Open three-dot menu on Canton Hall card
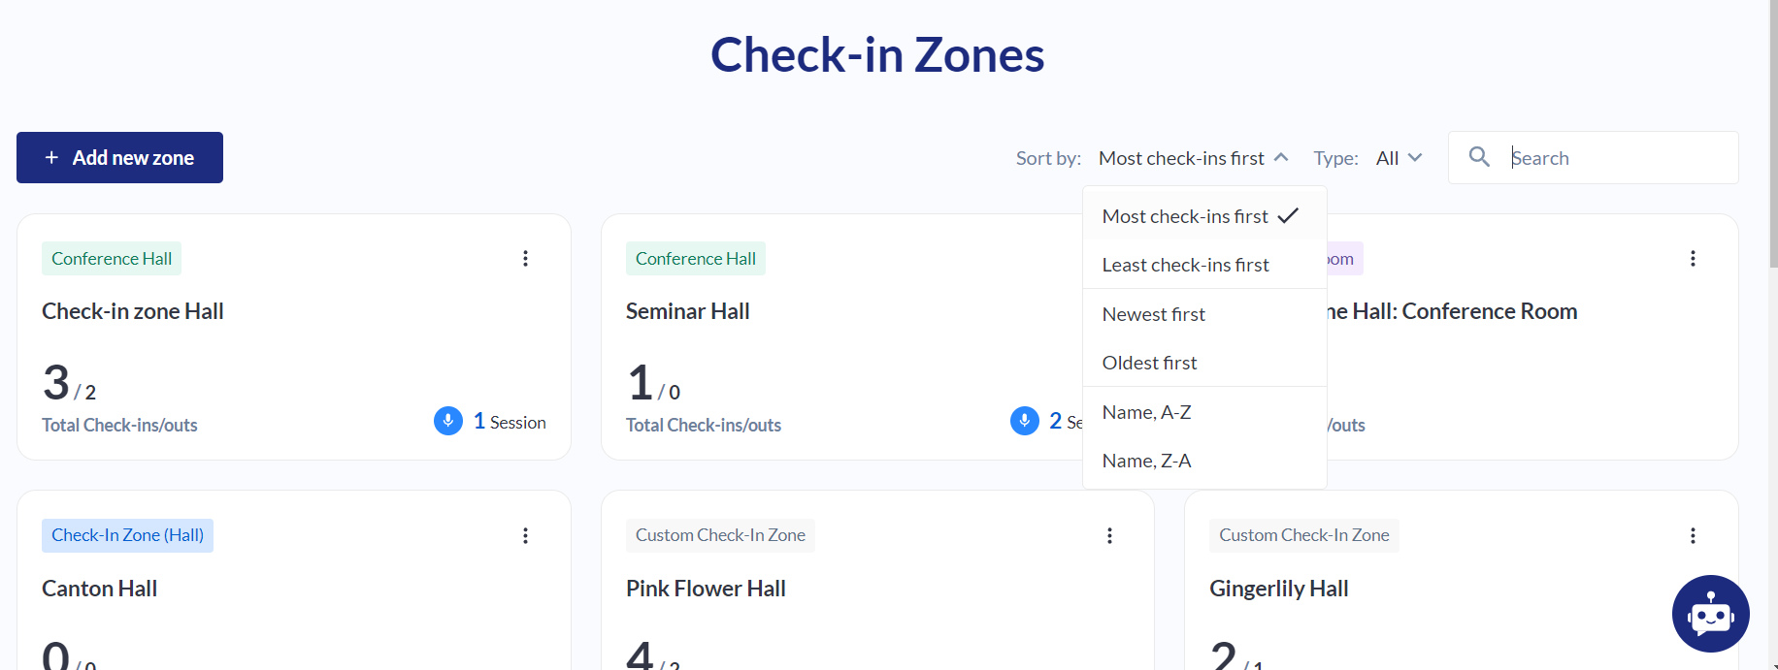 525,536
